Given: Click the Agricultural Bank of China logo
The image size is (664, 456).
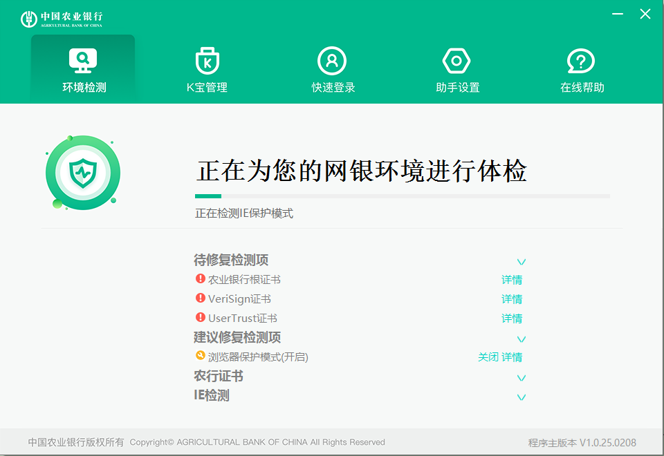Looking at the screenshot, I should 59,18.
